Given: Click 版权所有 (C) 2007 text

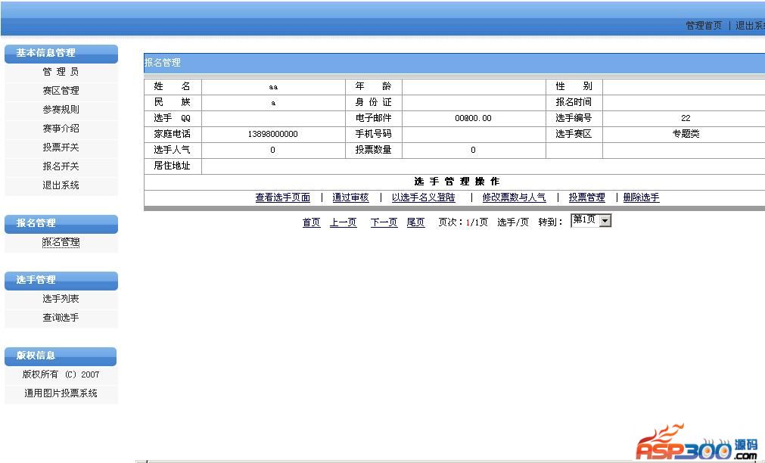Looking at the screenshot, I should 61,374.
